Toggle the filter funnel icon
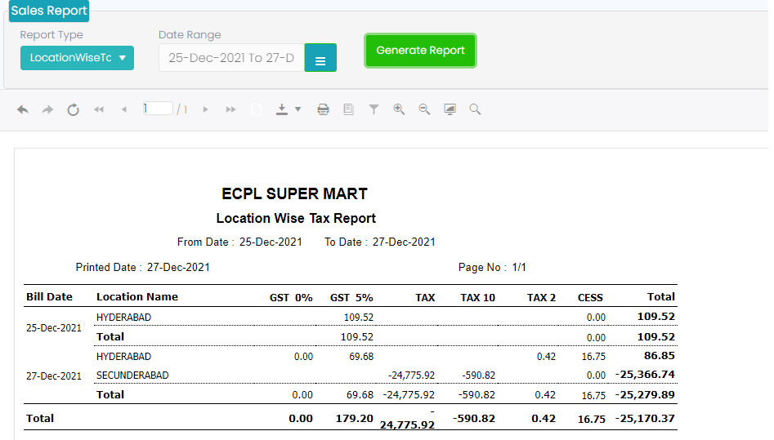This screenshot has height=440, width=774. coord(374,109)
